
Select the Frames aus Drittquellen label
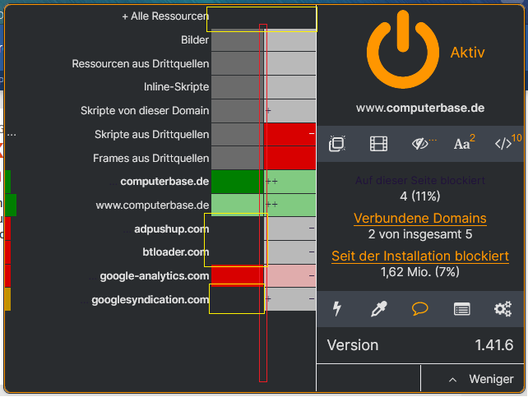coord(151,158)
